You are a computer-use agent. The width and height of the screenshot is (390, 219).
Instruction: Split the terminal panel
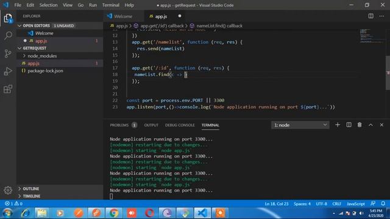point(349,125)
